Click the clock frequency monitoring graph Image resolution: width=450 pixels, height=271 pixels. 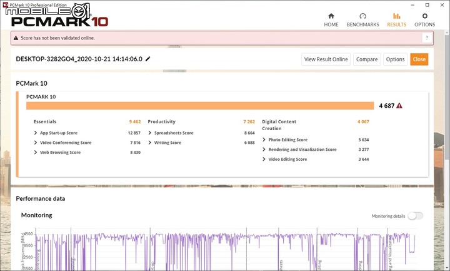point(225,250)
